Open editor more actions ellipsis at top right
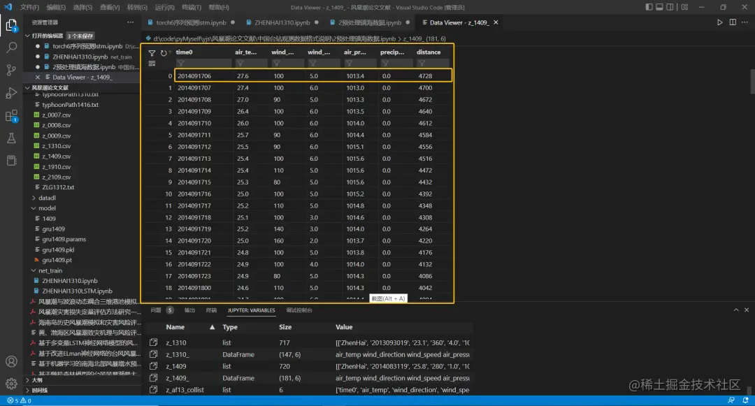The width and height of the screenshot is (755, 406). pos(745,22)
